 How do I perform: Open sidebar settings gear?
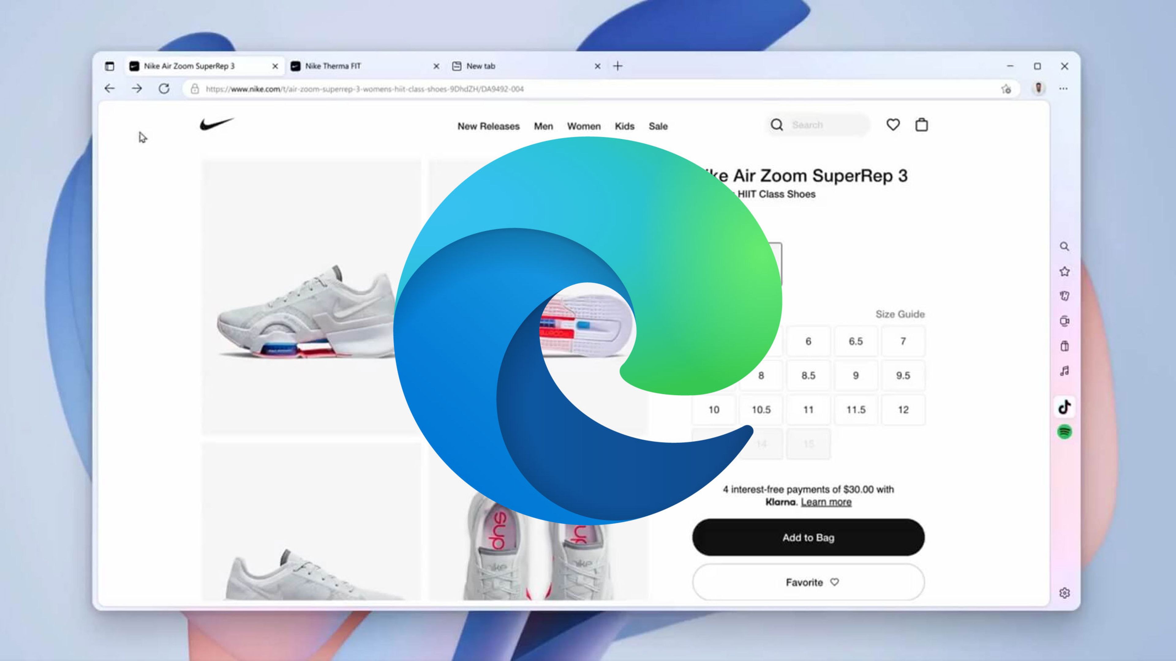click(1064, 592)
